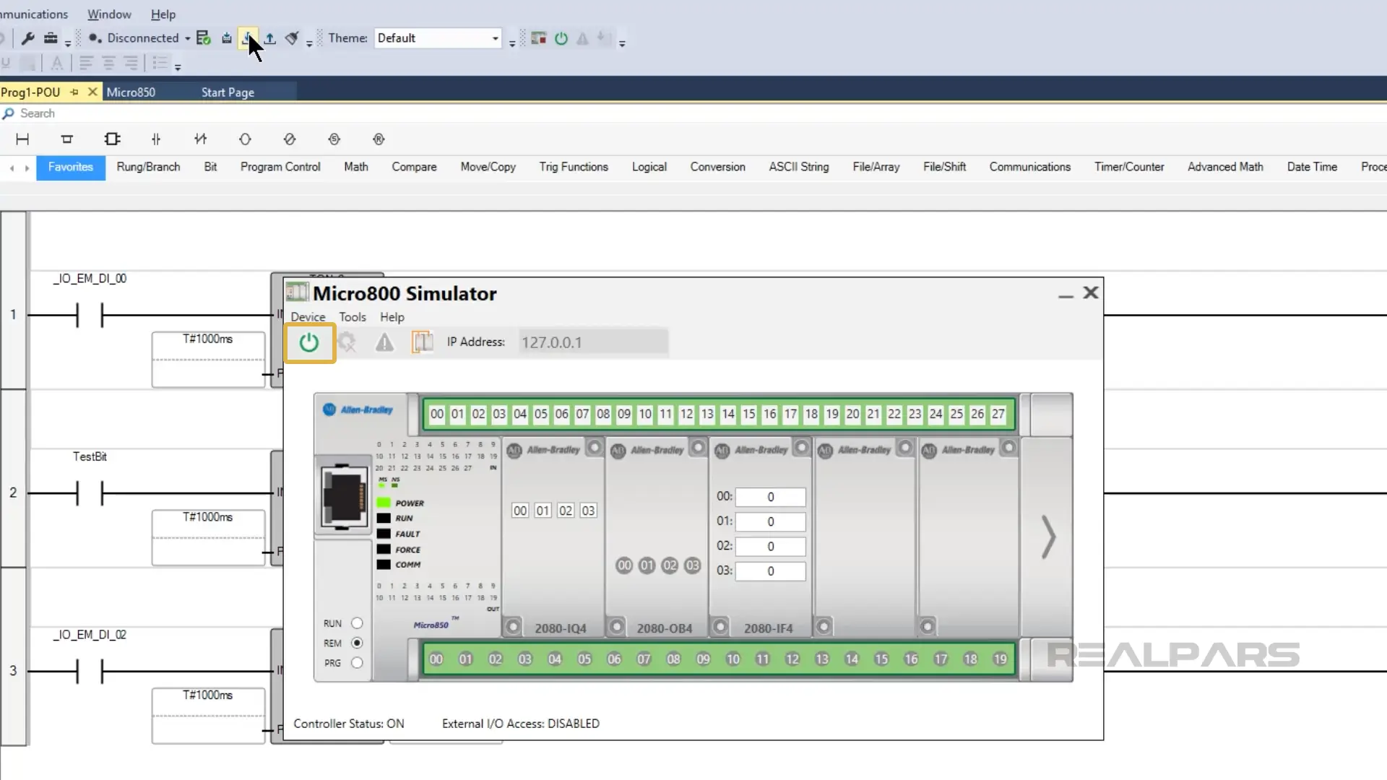Viewport: 1387px width, 780px height.
Task: Toggle simulator input terminal 27
Action: click(x=998, y=415)
